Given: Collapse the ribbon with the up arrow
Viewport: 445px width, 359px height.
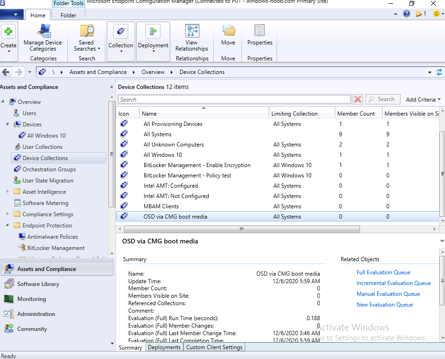Looking at the screenshot, I should (x=395, y=14).
